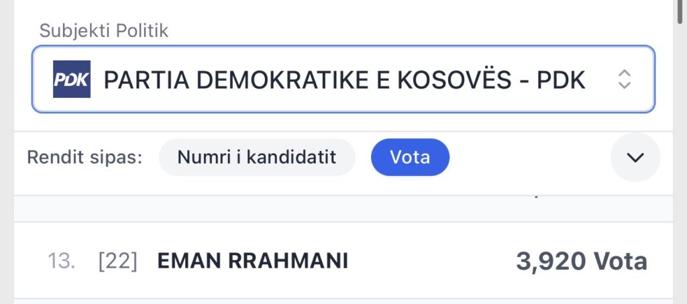
Task: Sort candidates by Numri i kandidatit
Action: click(257, 157)
